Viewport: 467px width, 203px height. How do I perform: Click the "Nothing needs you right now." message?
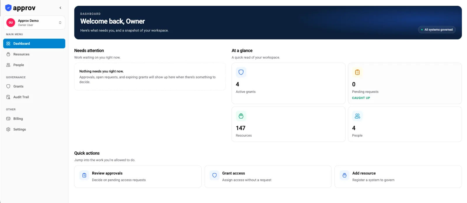coord(101,71)
